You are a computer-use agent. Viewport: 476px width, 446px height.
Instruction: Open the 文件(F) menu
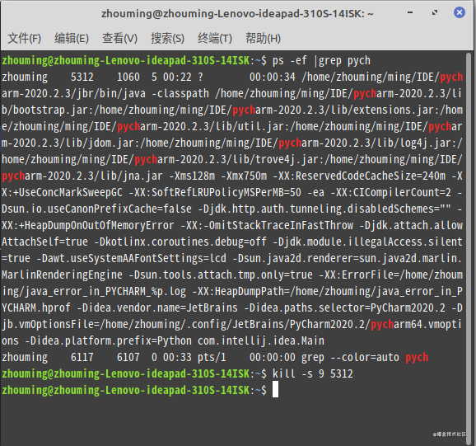click(24, 38)
